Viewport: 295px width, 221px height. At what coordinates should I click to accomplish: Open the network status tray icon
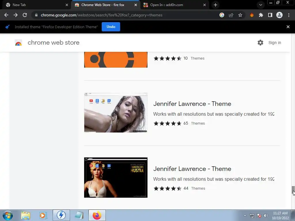(252, 216)
